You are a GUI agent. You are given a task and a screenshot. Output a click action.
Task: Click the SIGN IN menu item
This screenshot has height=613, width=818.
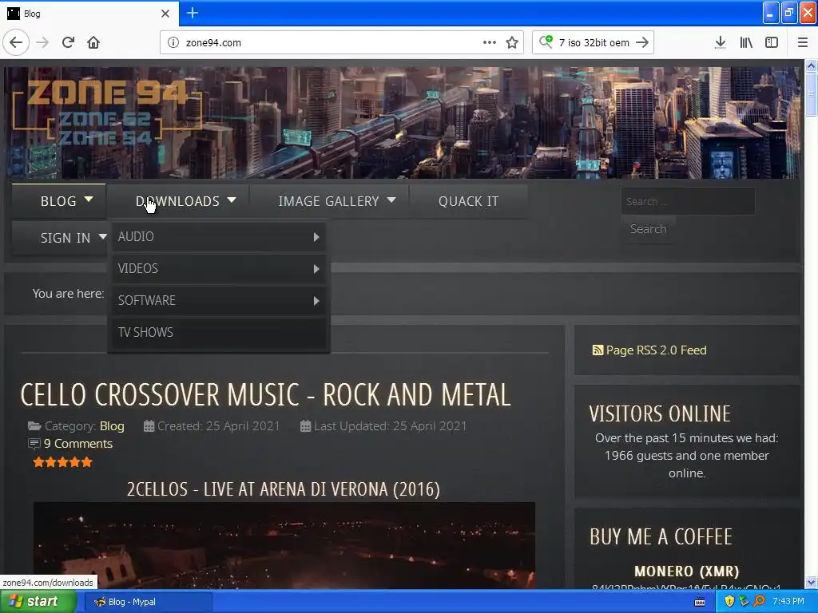(x=66, y=238)
